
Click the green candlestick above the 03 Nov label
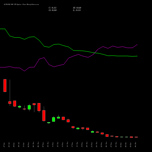(x=29, y=107)
